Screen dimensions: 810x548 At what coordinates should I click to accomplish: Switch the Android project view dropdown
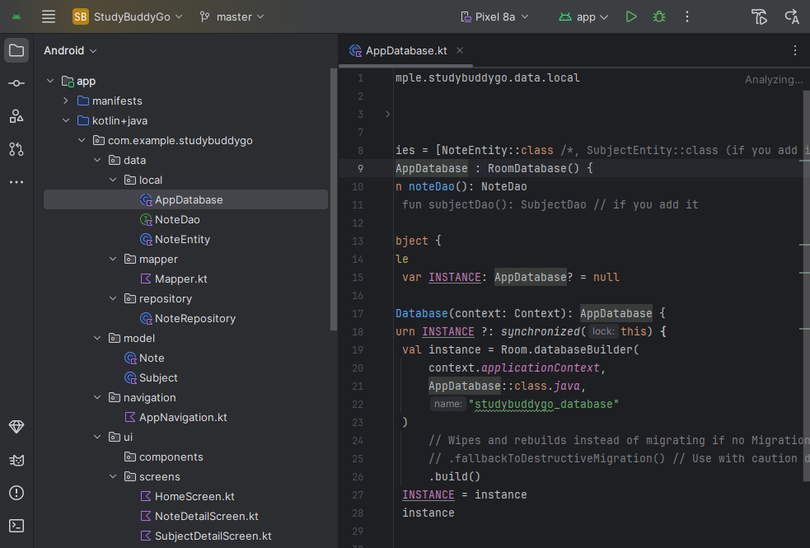click(x=71, y=50)
